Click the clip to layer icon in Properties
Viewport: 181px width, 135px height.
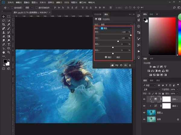tap(112, 65)
